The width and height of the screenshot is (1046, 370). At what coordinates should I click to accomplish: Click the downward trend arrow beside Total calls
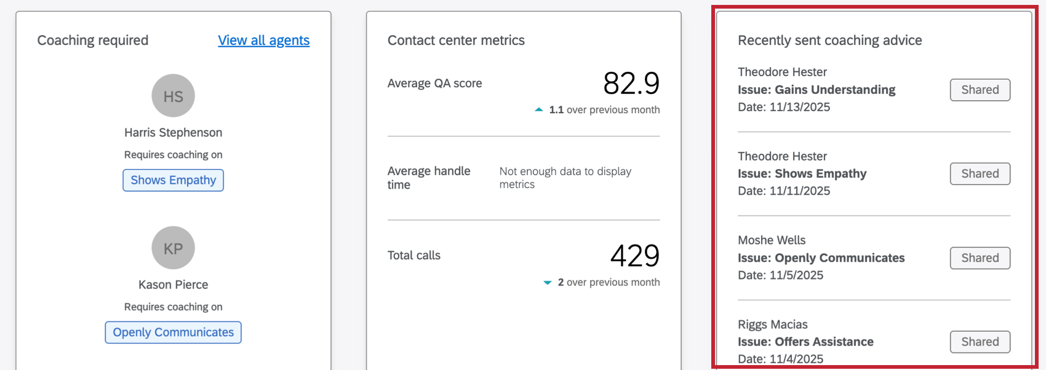tap(546, 282)
